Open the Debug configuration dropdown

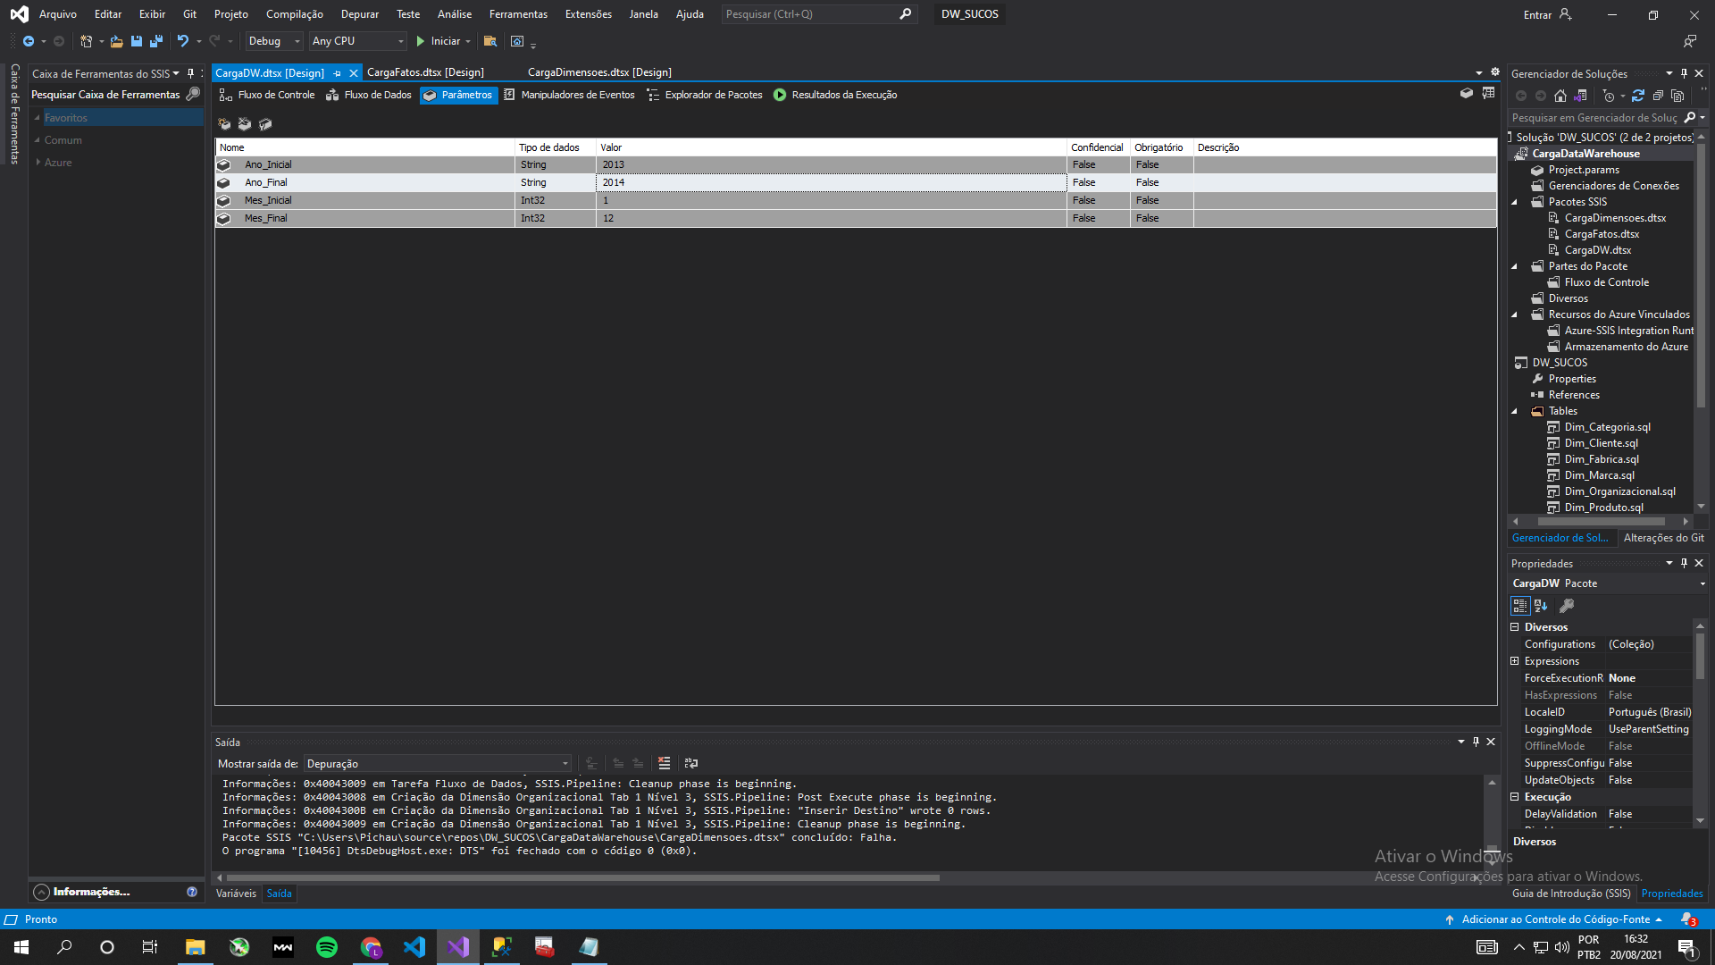click(274, 41)
